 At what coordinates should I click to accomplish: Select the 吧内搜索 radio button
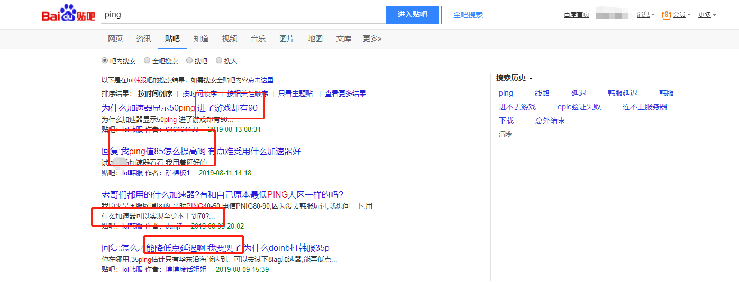coord(105,61)
